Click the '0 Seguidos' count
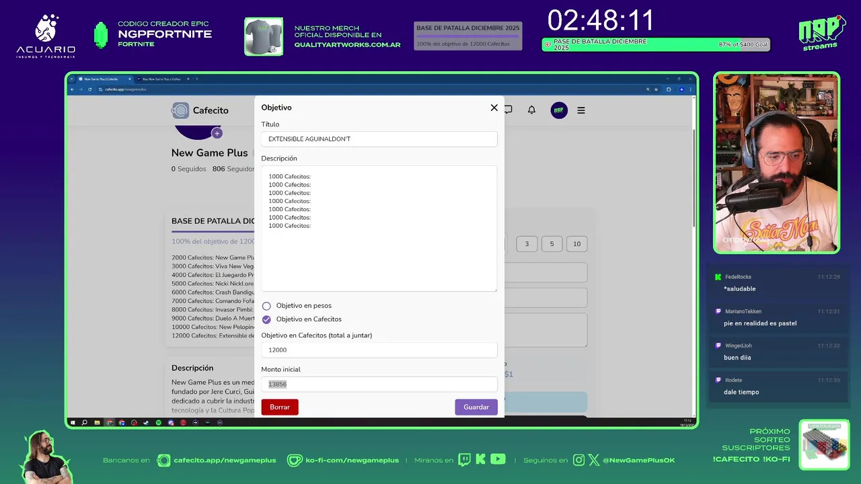The width and height of the screenshot is (861, 484). point(188,169)
